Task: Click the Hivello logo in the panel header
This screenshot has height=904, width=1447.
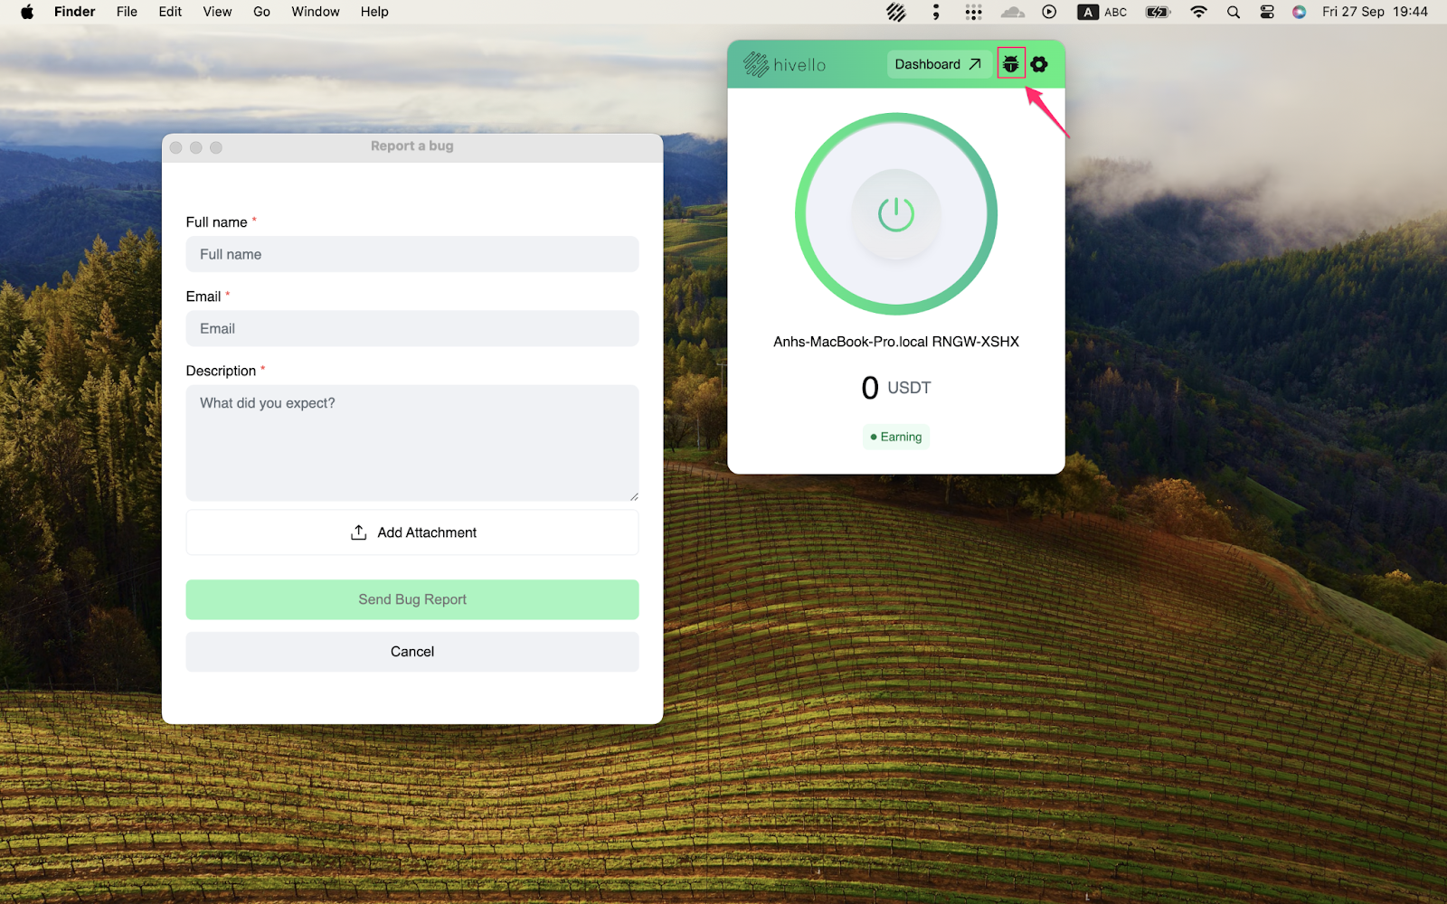Action: (784, 64)
